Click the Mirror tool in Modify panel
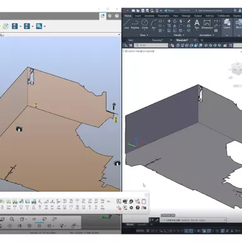The height and width of the screenshot is (242, 242). (175, 26)
